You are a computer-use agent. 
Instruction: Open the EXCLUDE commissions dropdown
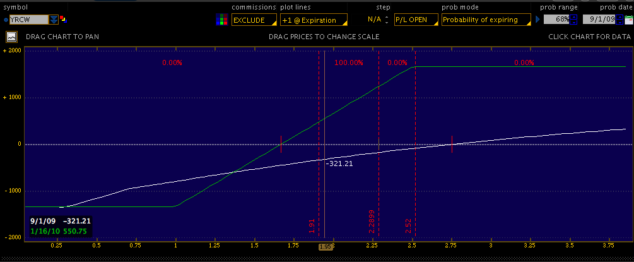[x=253, y=20]
